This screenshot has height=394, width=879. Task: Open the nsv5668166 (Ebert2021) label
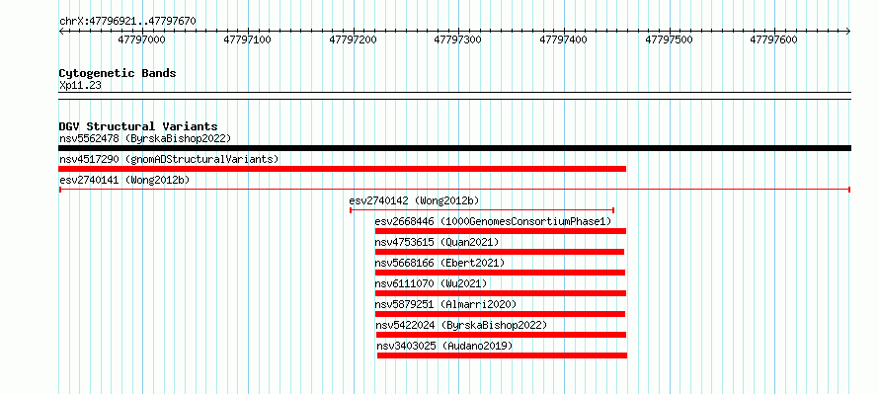click(x=439, y=263)
